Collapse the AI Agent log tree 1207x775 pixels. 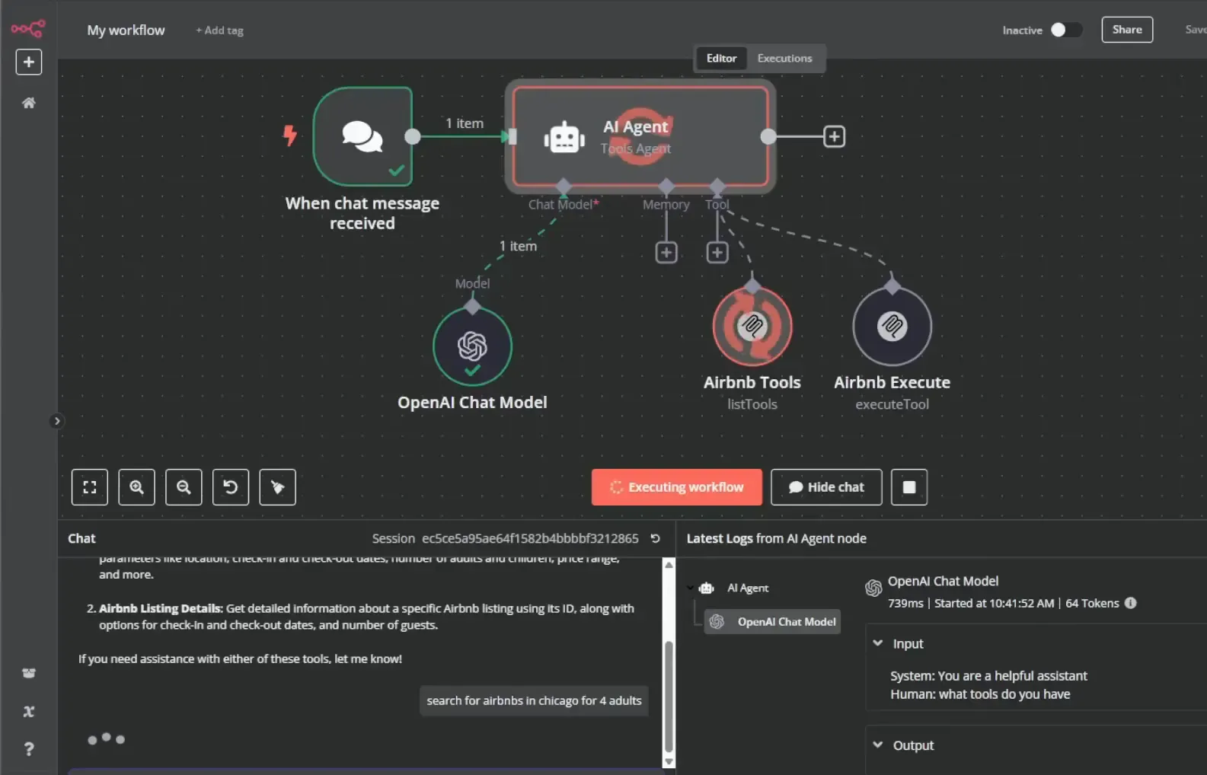(x=690, y=588)
